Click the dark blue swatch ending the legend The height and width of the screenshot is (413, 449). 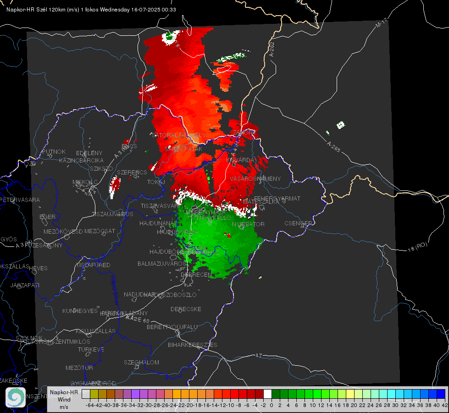click(441, 394)
